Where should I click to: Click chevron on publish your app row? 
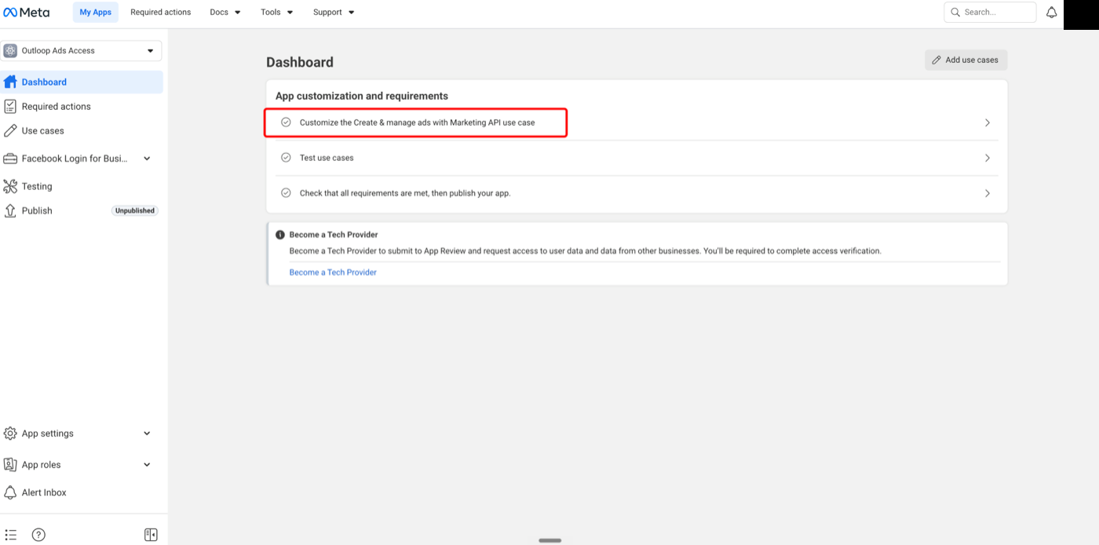pos(988,193)
